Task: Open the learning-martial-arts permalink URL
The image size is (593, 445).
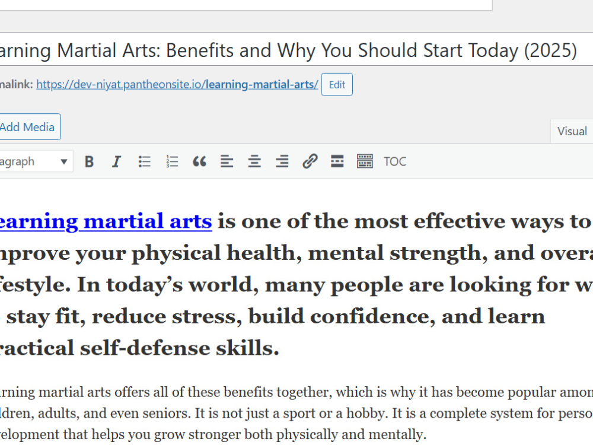Action: click(177, 84)
